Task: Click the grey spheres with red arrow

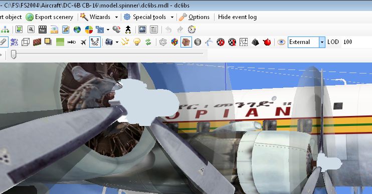Action: tap(116, 29)
